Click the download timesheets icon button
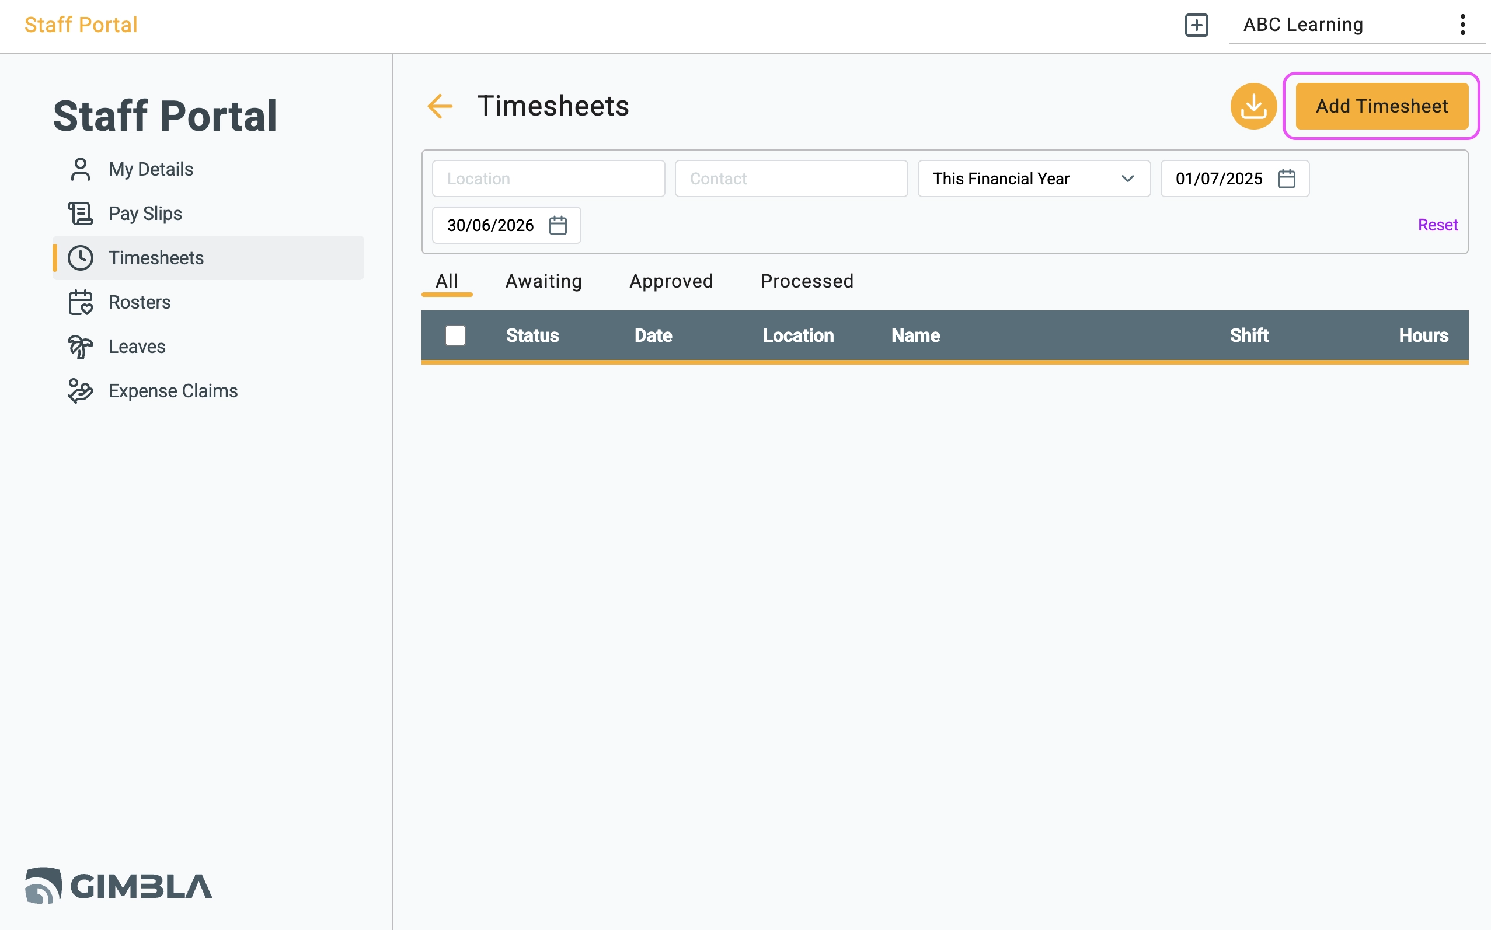Screen dimensions: 1491x930 coord(1253,106)
